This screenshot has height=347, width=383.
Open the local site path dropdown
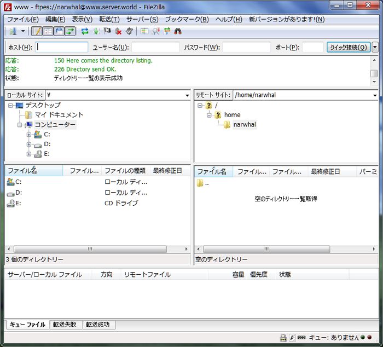[187, 95]
